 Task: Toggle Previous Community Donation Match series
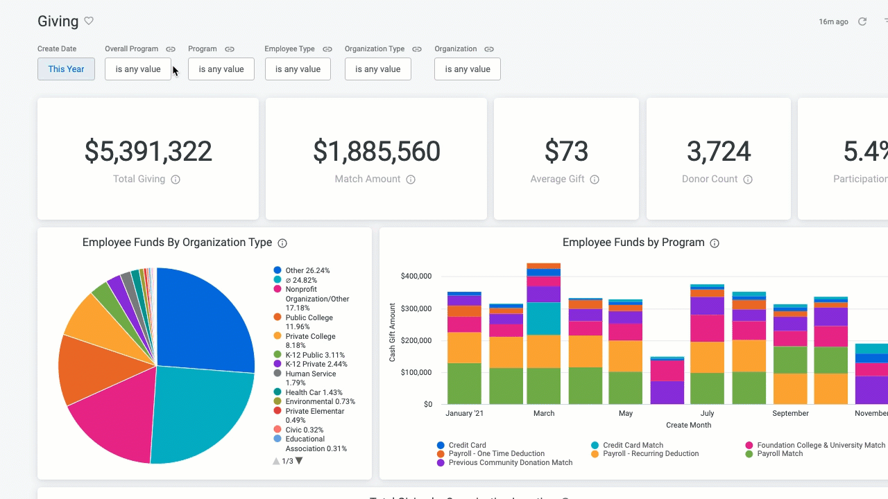point(504,462)
